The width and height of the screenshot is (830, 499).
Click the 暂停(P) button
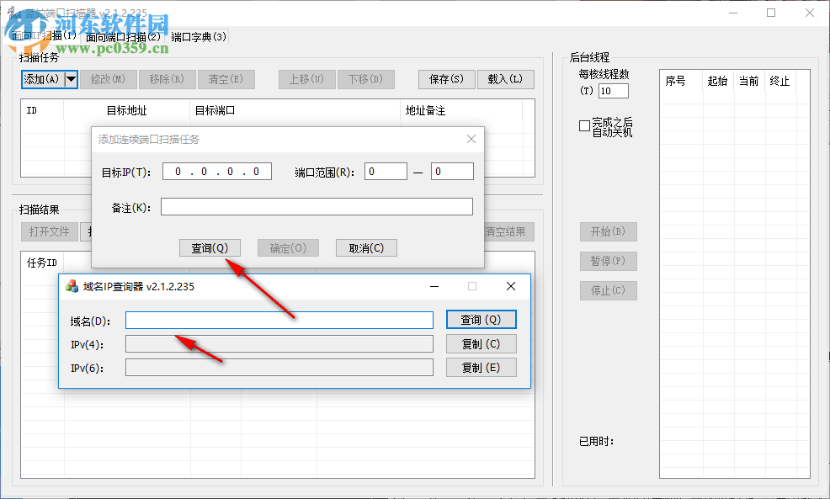pyautogui.click(x=609, y=261)
